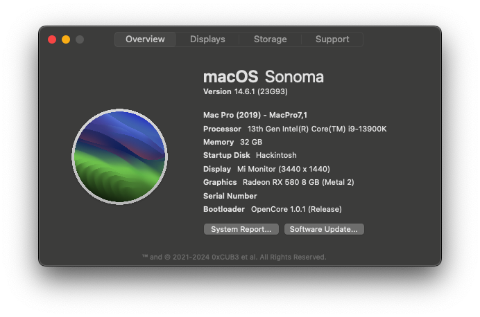Select the Mac Pro (2019) model line

coord(255,115)
